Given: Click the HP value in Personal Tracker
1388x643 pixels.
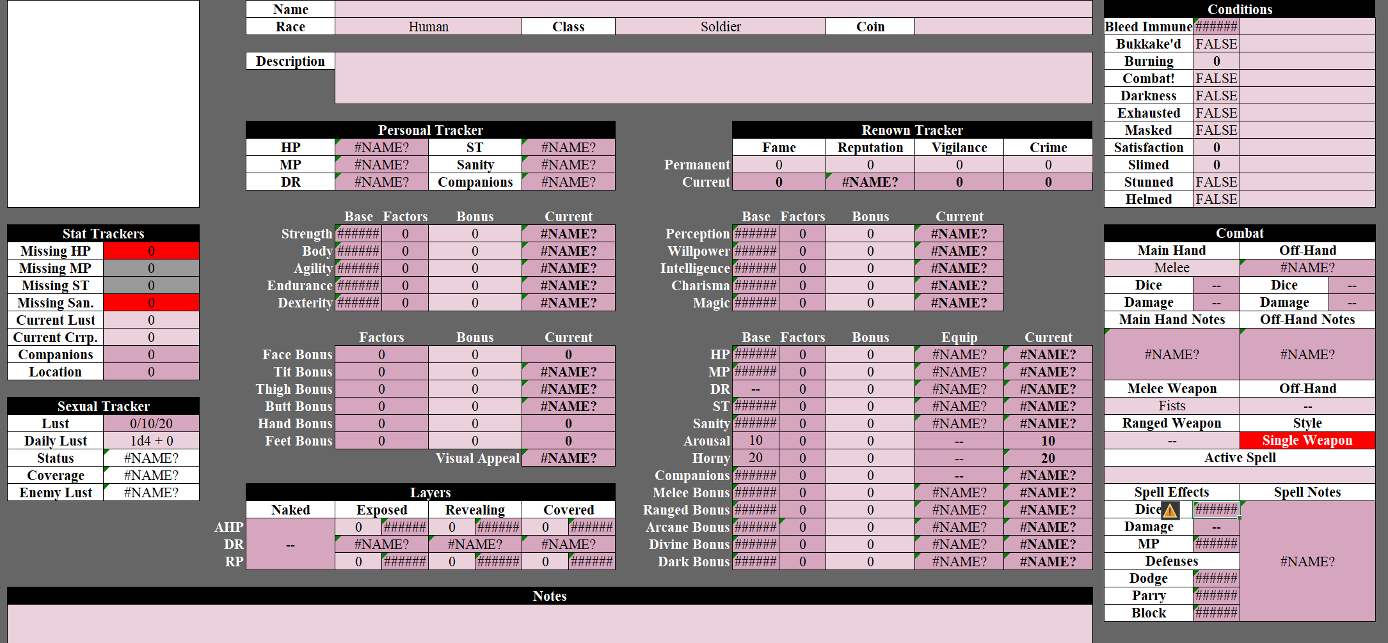Looking at the screenshot, I should (381, 147).
